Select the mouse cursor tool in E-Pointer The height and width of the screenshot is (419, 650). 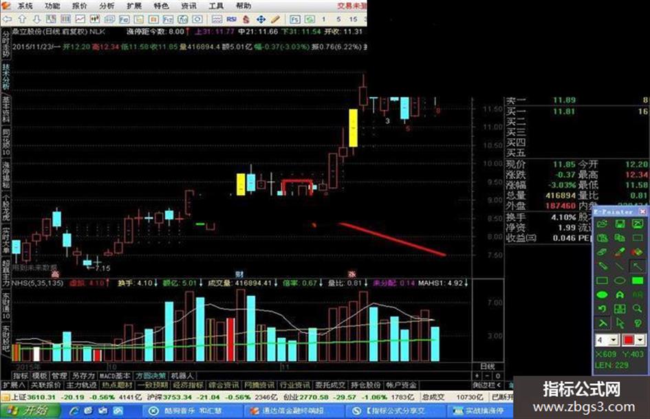620,323
